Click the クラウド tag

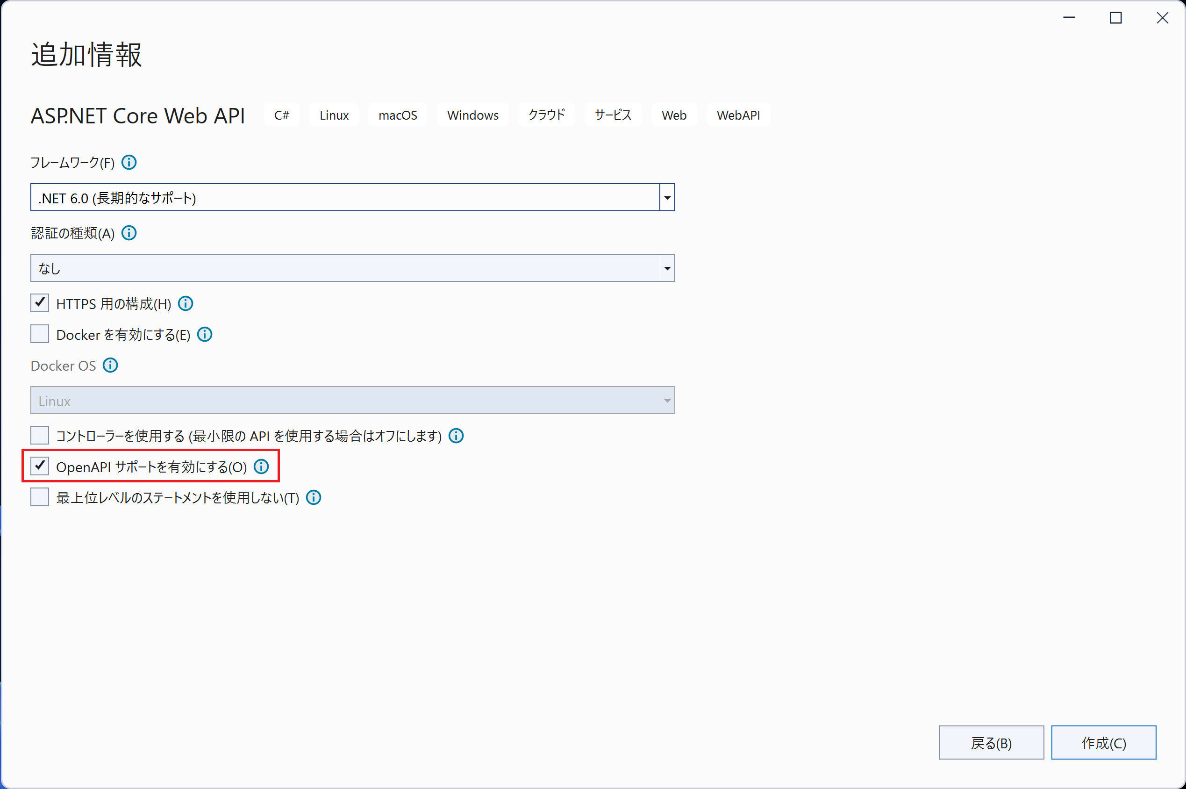pyautogui.click(x=547, y=115)
